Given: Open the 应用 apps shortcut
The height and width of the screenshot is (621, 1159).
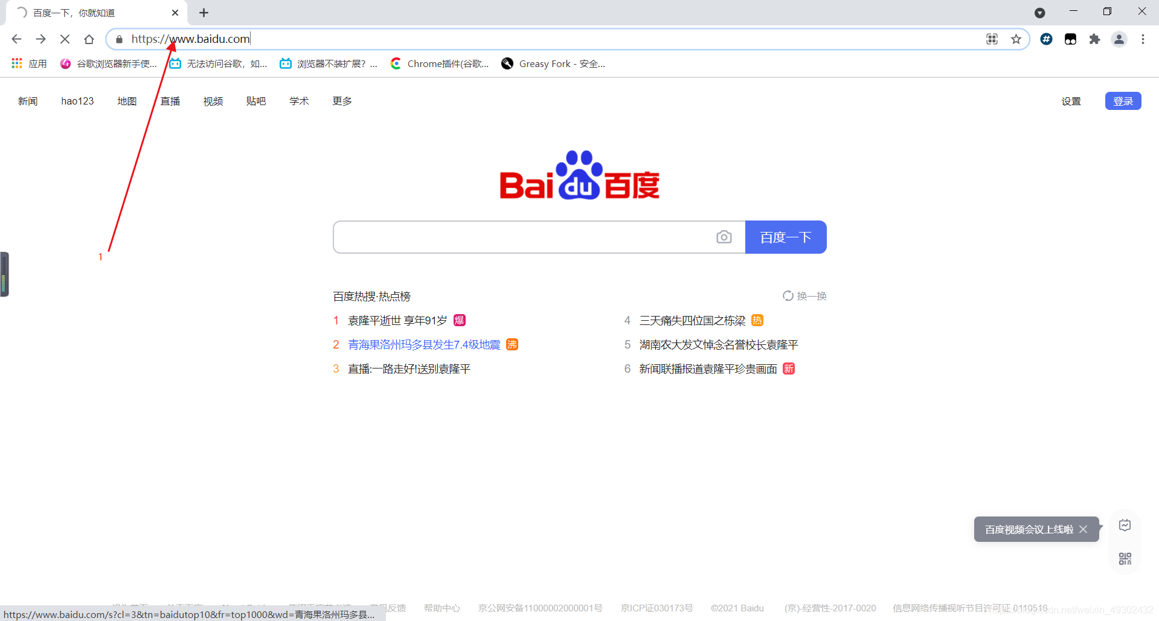Looking at the screenshot, I should 29,63.
